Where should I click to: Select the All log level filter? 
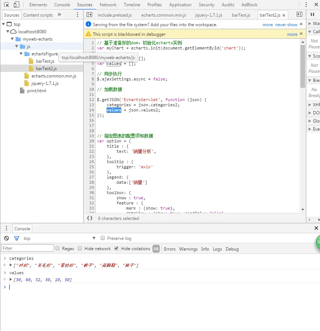tap(156, 249)
